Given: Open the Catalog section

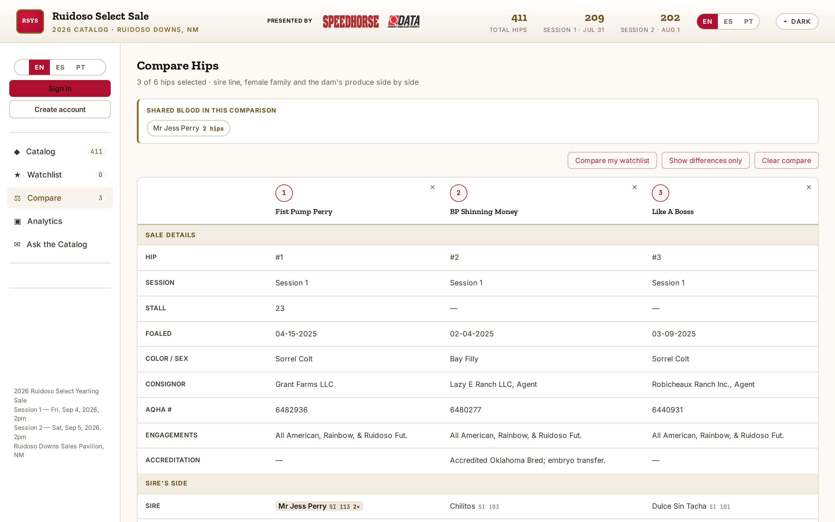Looking at the screenshot, I should tap(60, 152).
